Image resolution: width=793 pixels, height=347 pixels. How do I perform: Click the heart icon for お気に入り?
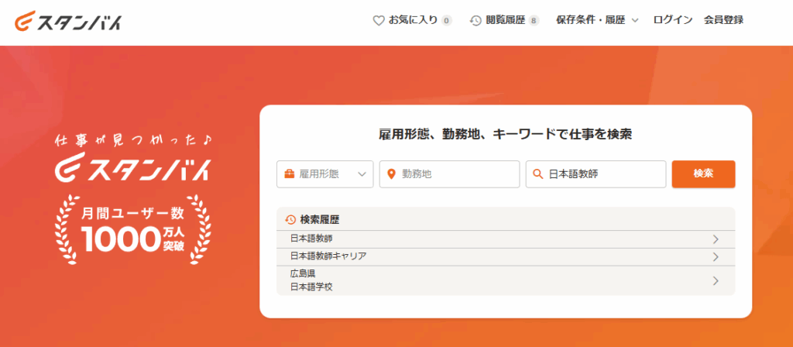tap(379, 20)
